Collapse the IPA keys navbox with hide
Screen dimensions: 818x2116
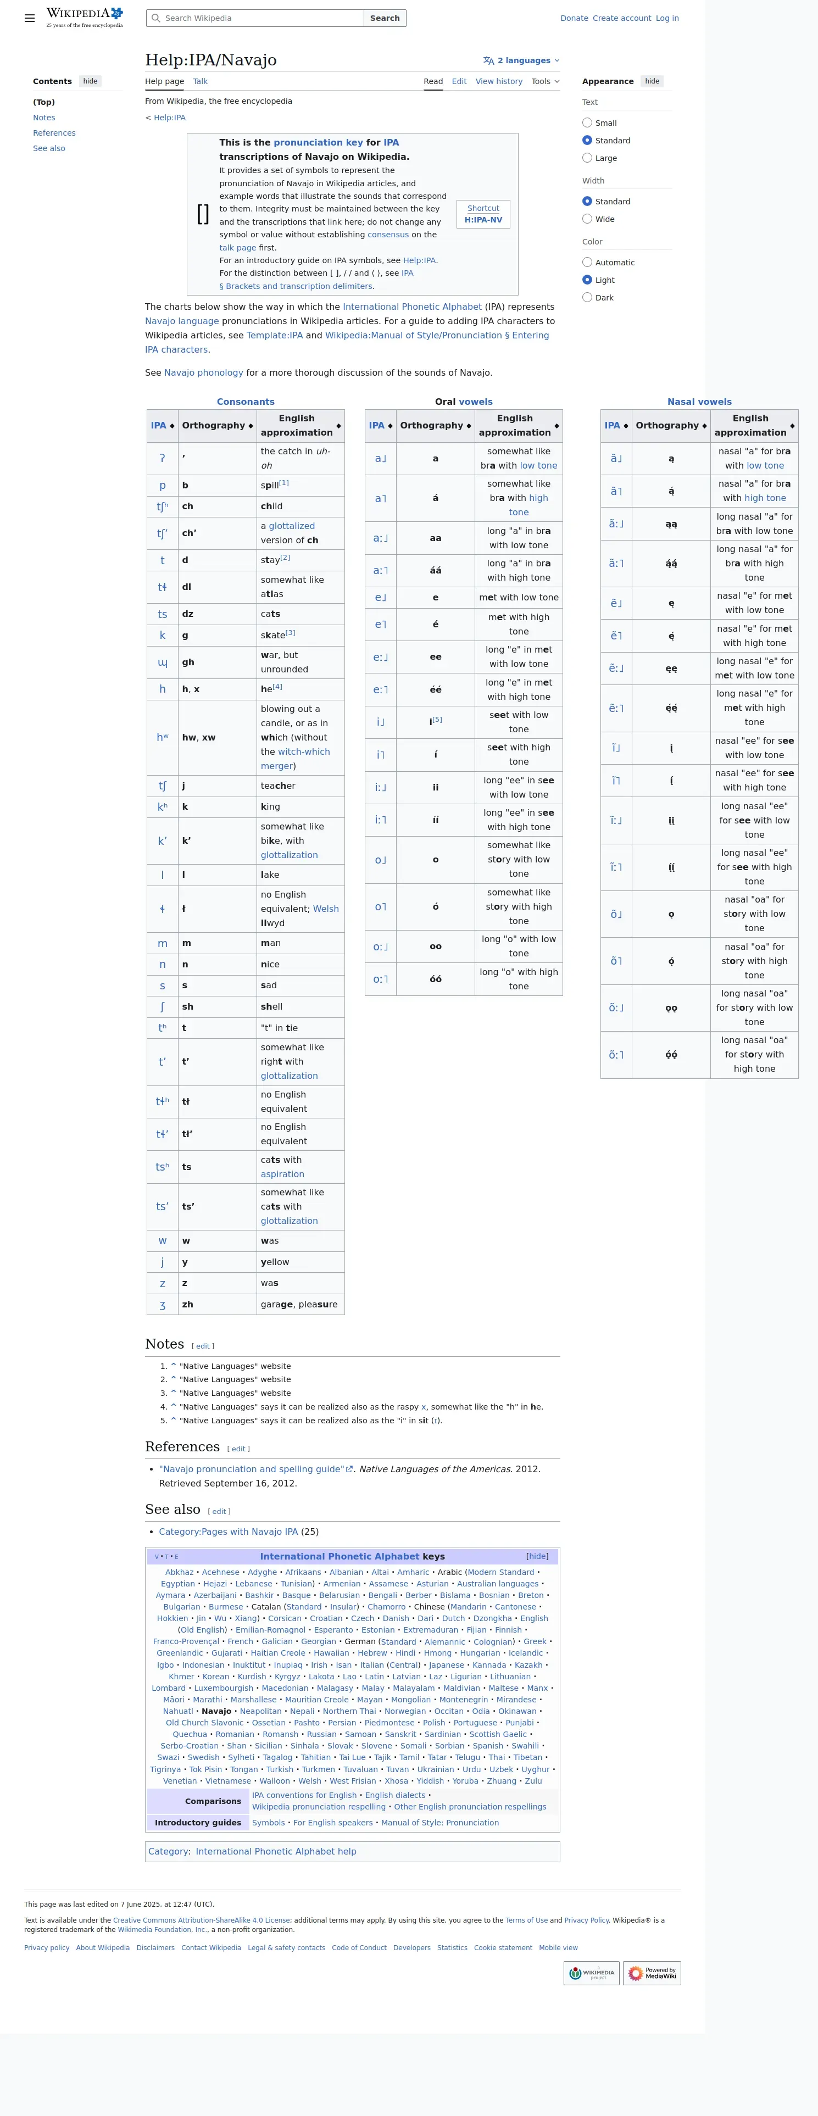pos(537,1557)
